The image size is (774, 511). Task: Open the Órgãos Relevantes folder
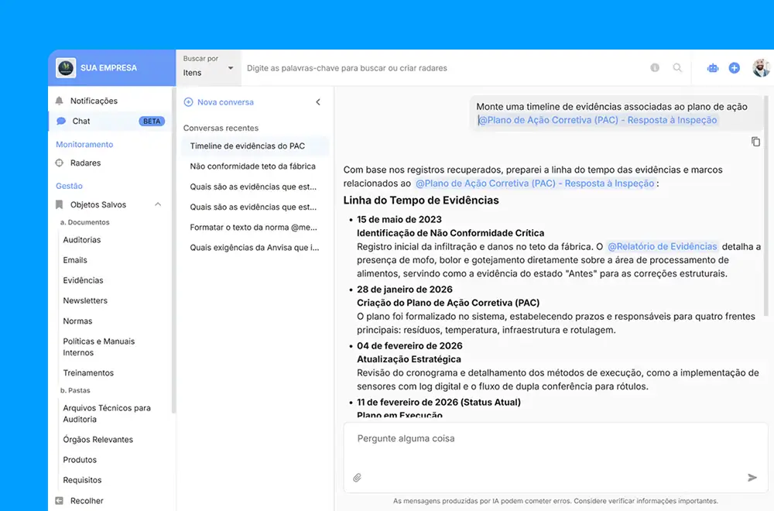pyautogui.click(x=98, y=440)
